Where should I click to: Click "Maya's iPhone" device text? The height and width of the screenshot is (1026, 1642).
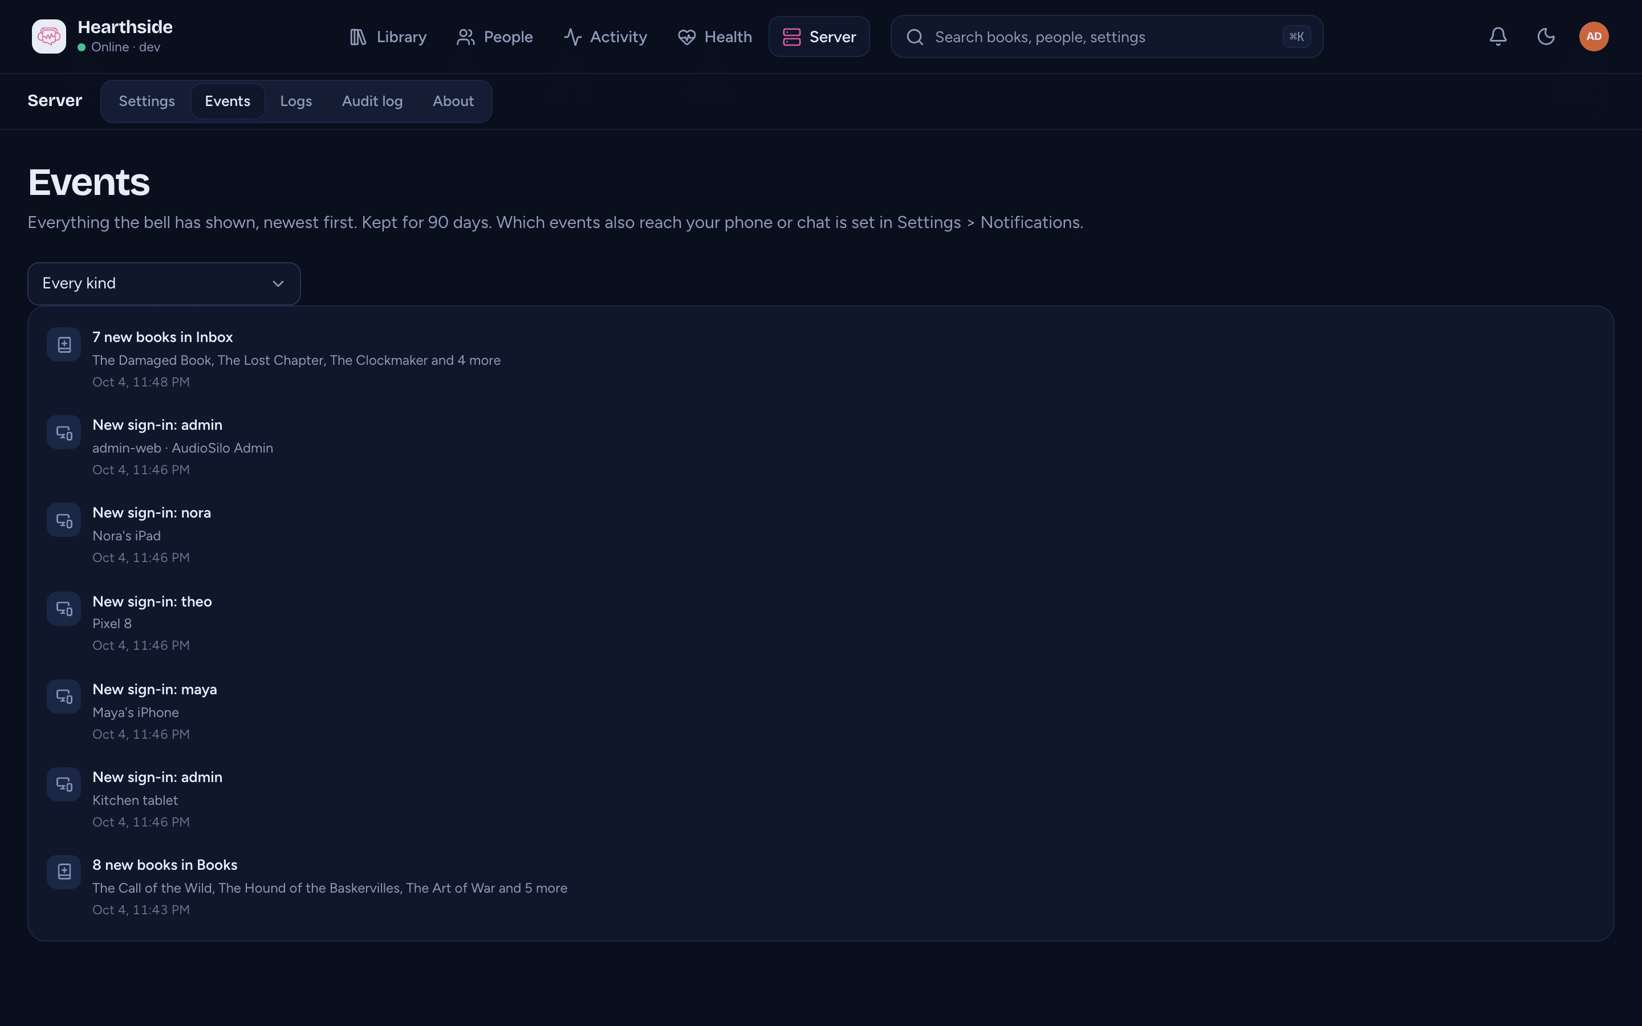(x=136, y=712)
